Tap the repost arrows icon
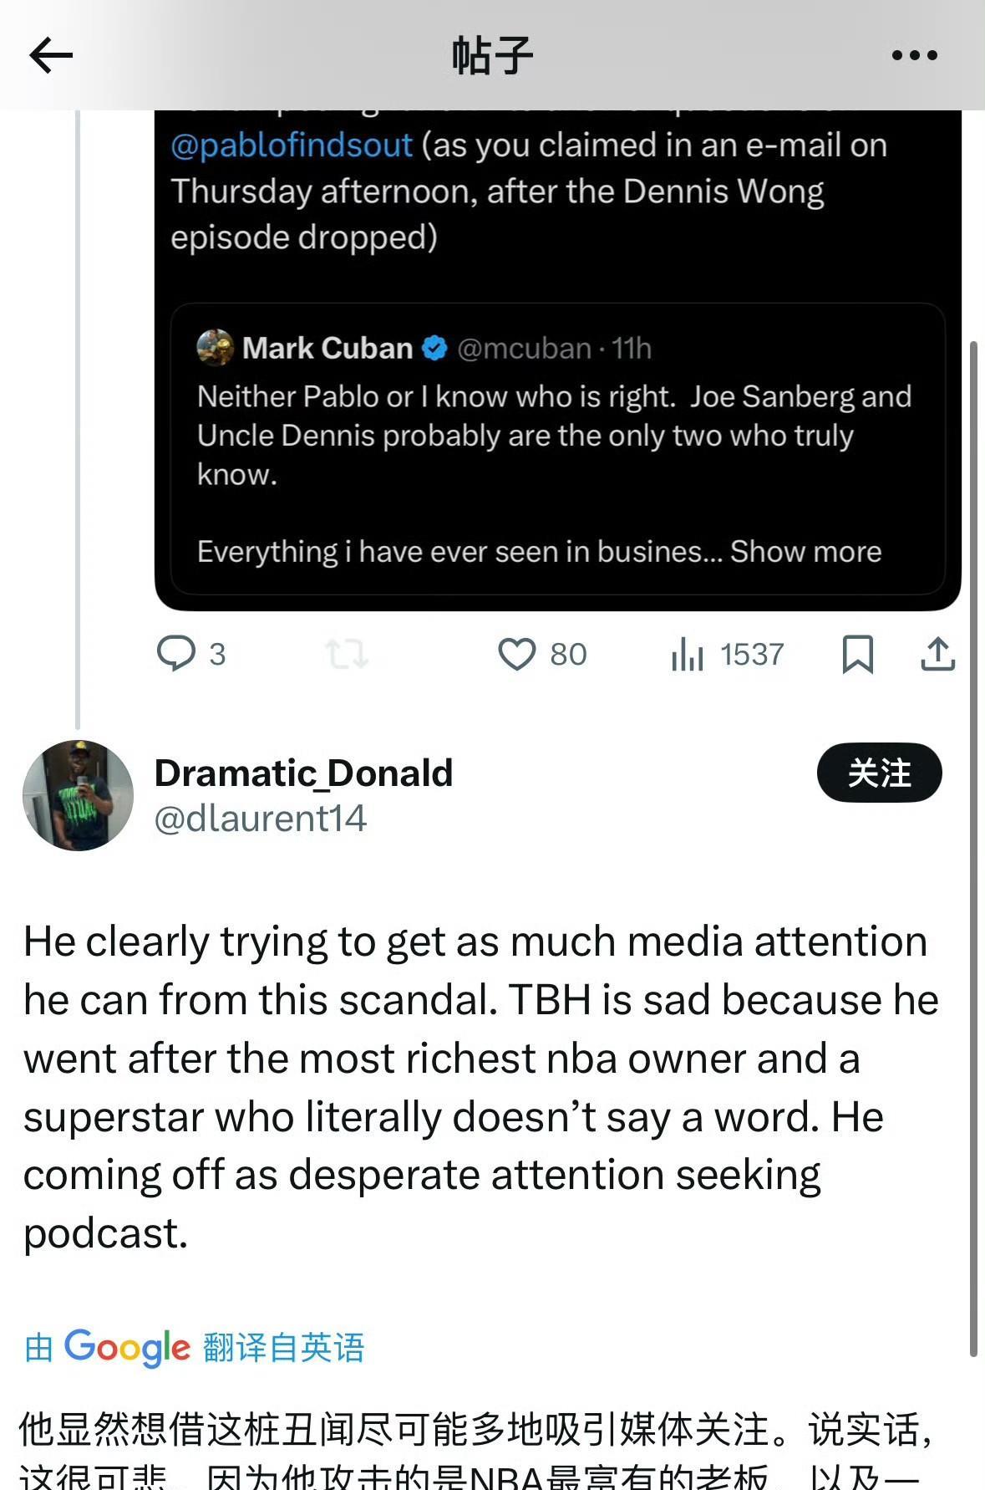The height and width of the screenshot is (1490, 985). 347,654
